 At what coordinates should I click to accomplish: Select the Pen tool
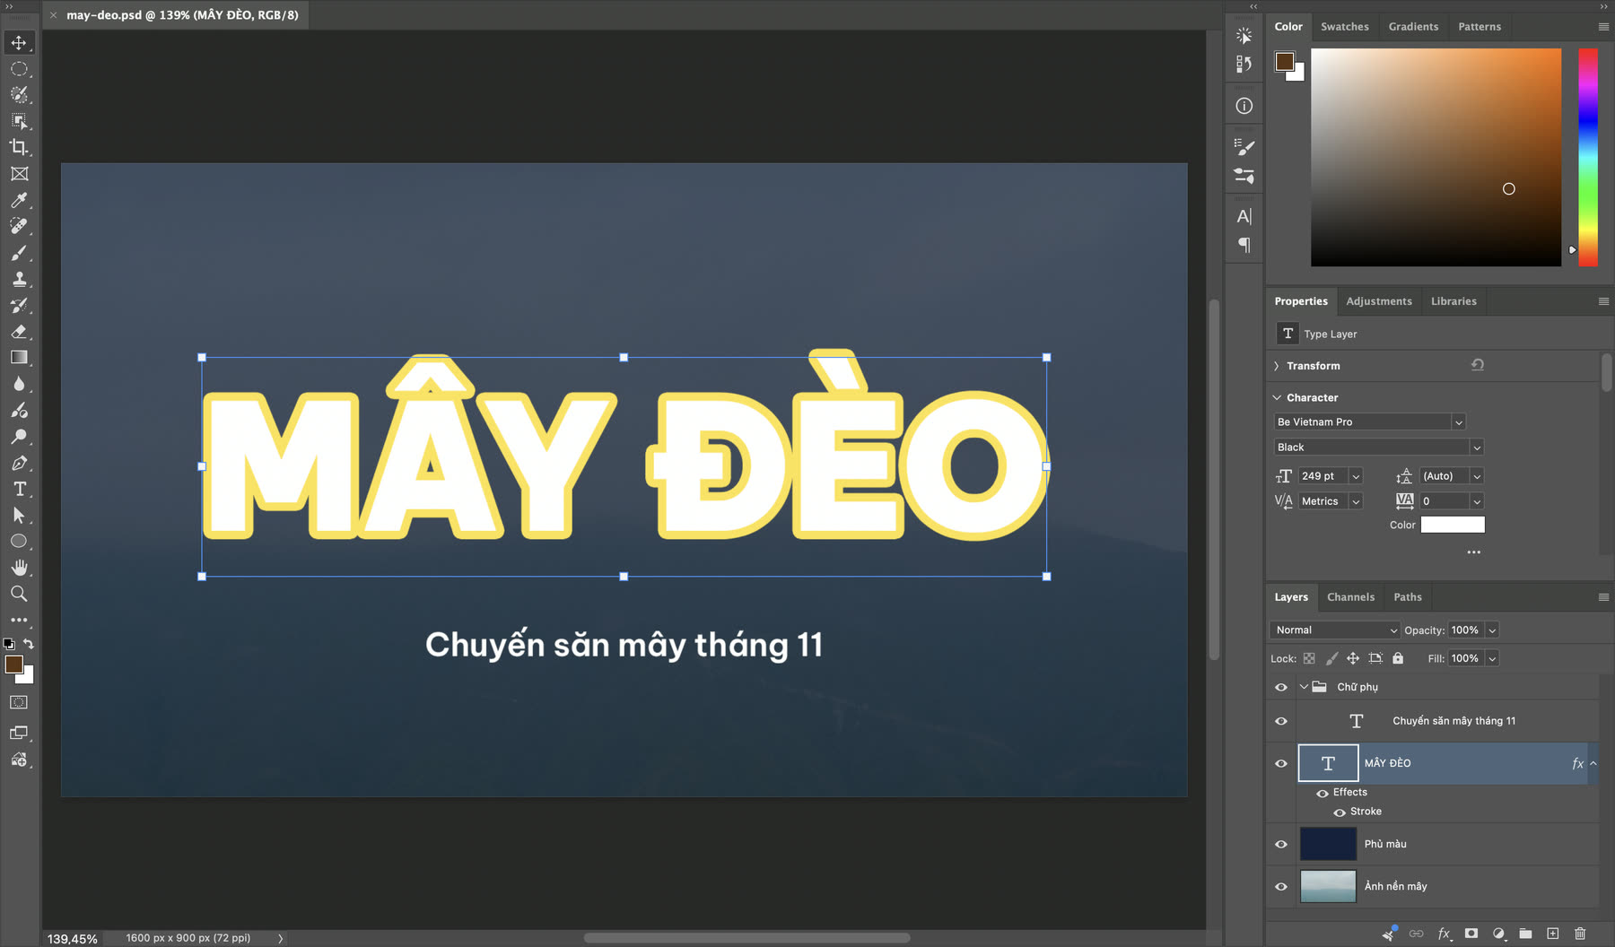(19, 464)
